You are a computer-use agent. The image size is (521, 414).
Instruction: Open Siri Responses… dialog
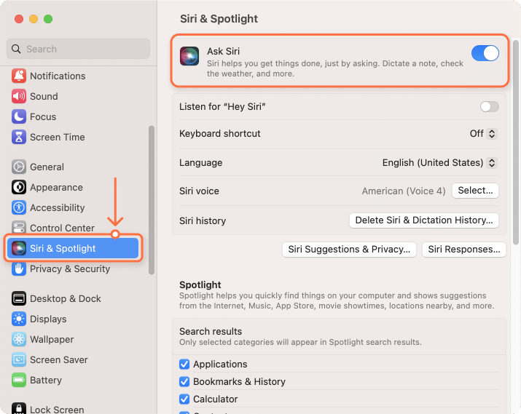(x=464, y=250)
